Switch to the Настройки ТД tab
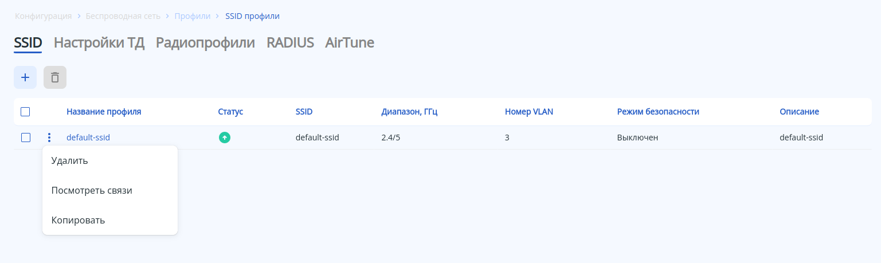881x263 pixels. [x=99, y=43]
